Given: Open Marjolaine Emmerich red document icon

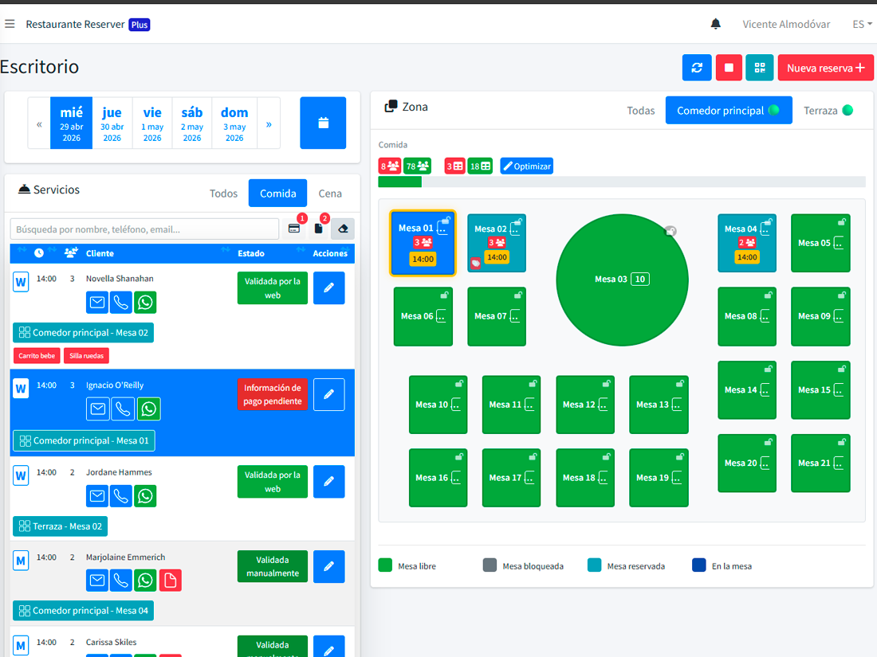Looking at the screenshot, I should pos(170,581).
